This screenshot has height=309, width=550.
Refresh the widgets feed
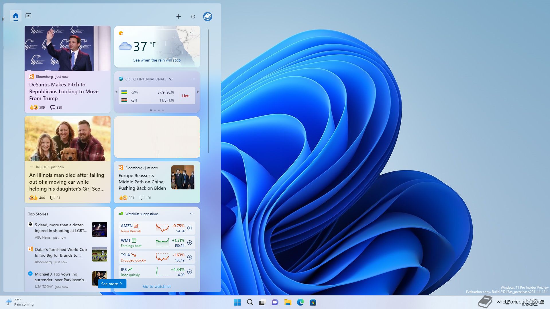tap(193, 17)
